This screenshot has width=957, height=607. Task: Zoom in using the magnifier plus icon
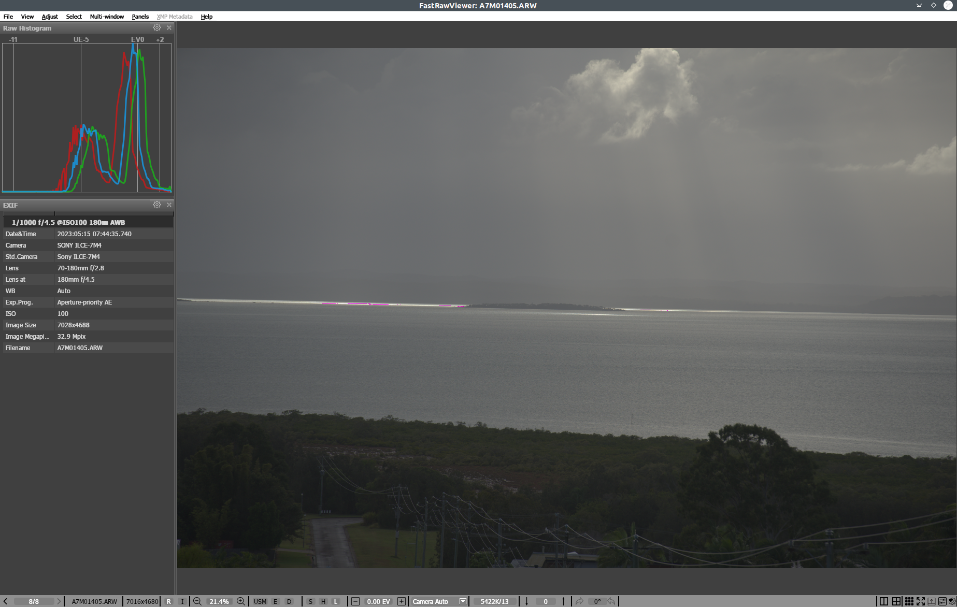[241, 601]
